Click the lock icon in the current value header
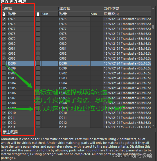The width and height of the screenshot is (157, 161). (x=4, y=14)
